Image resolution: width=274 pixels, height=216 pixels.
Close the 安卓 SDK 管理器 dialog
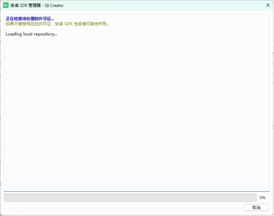(268, 5)
